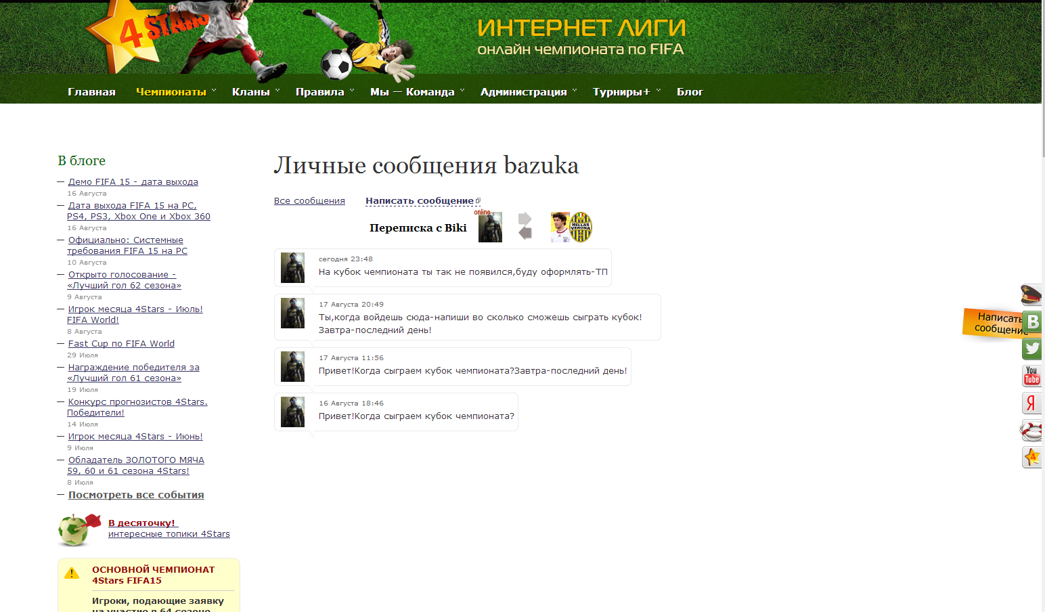Click the '10 Августа' blog date
The height and width of the screenshot is (612, 1045).
tap(87, 263)
